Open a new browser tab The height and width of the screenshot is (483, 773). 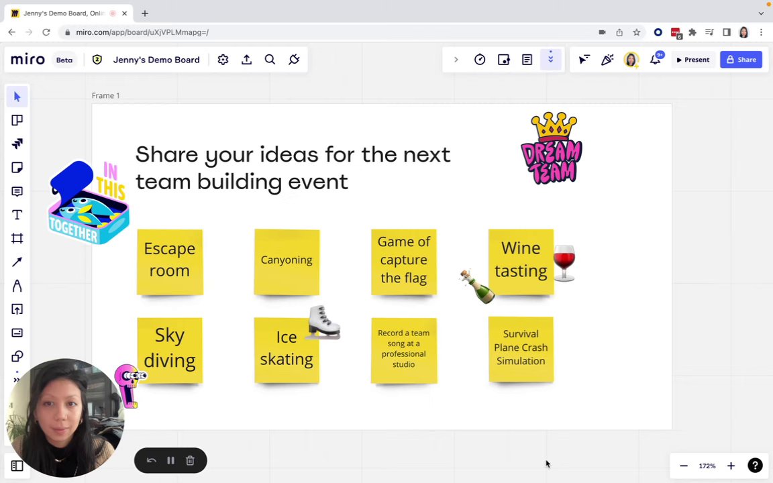pyautogui.click(x=144, y=13)
